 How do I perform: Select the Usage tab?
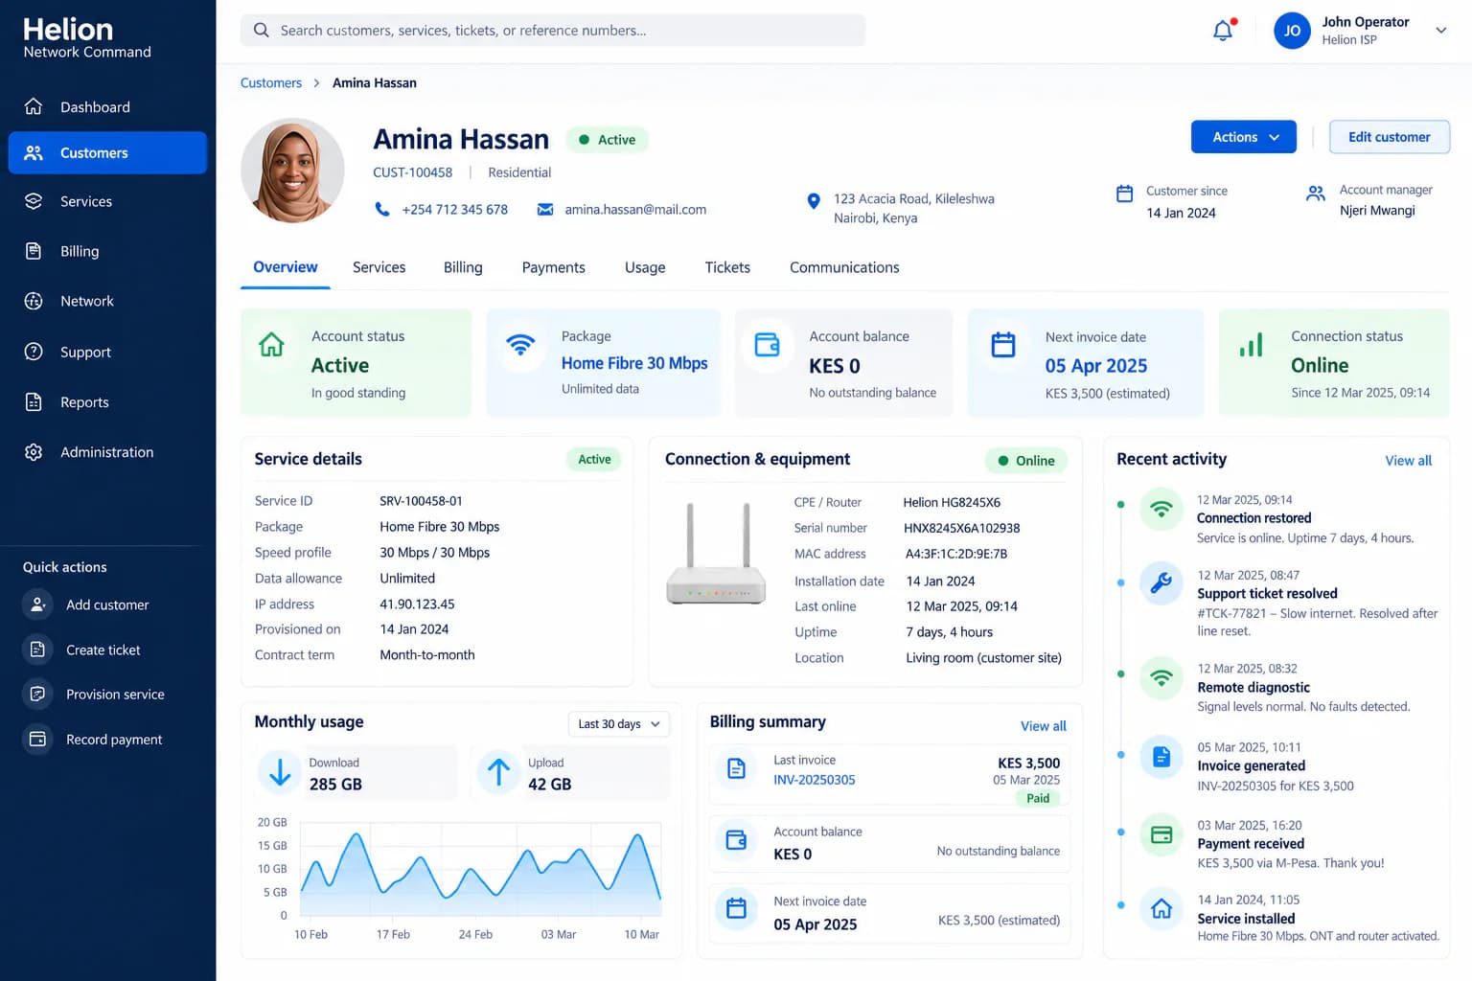pos(645,267)
